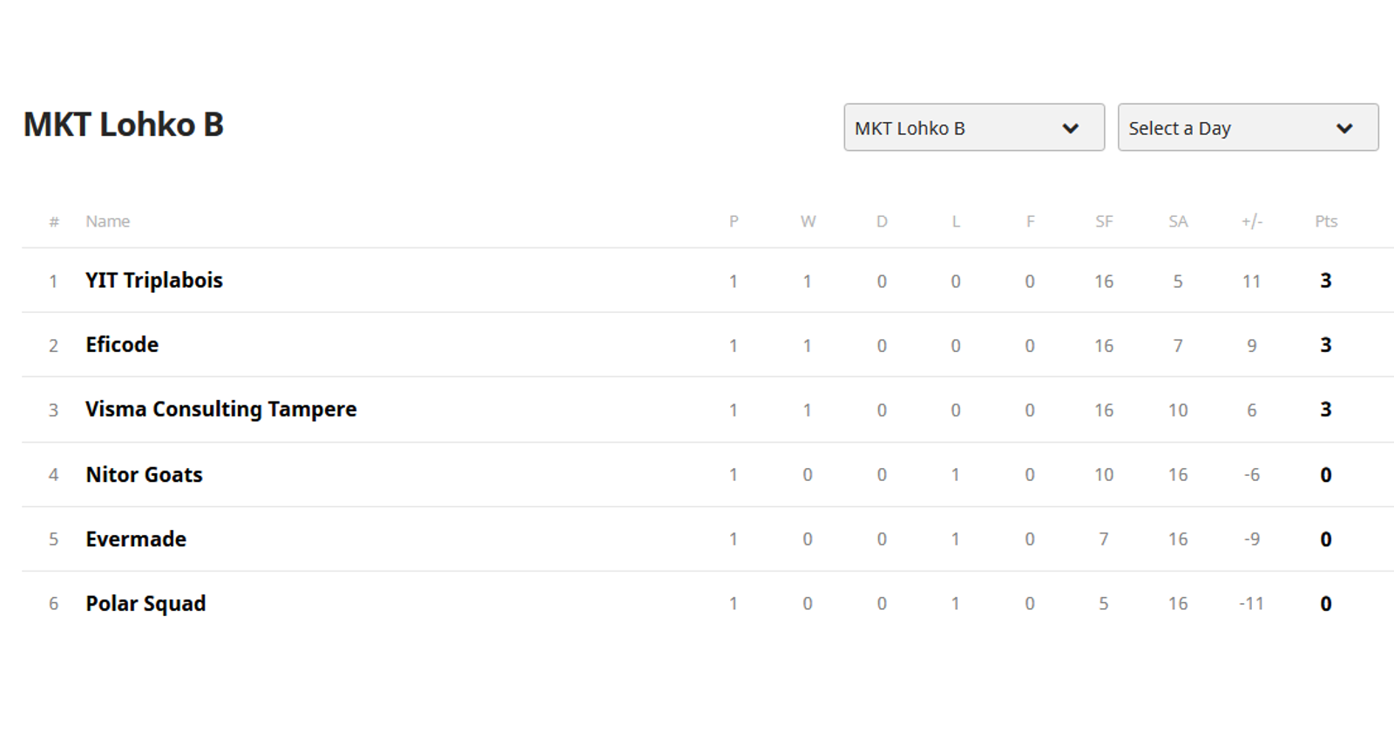Image resolution: width=1394 pixels, height=732 pixels.
Task: Select the Nitor Goats team
Action: [x=144, y=474]
